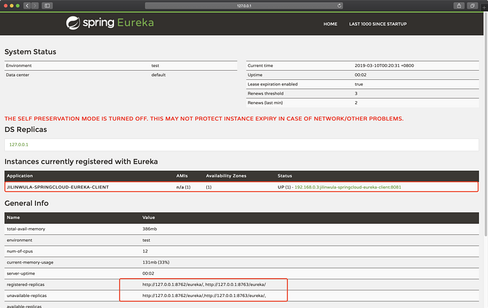Viewport: 488px width, 308px height.
Task: Open LAST 1000 SINCE STARTUP page
Action: pos(378,24)
